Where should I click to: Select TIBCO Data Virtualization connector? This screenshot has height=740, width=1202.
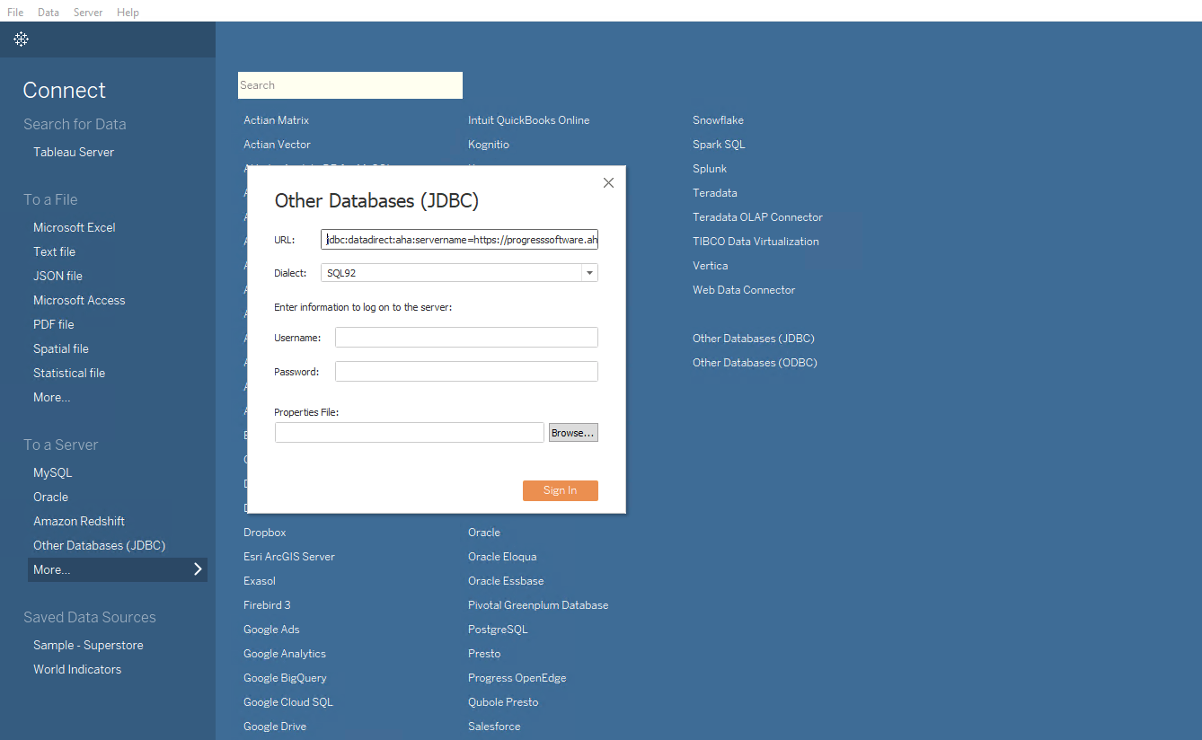click(756, 242)
